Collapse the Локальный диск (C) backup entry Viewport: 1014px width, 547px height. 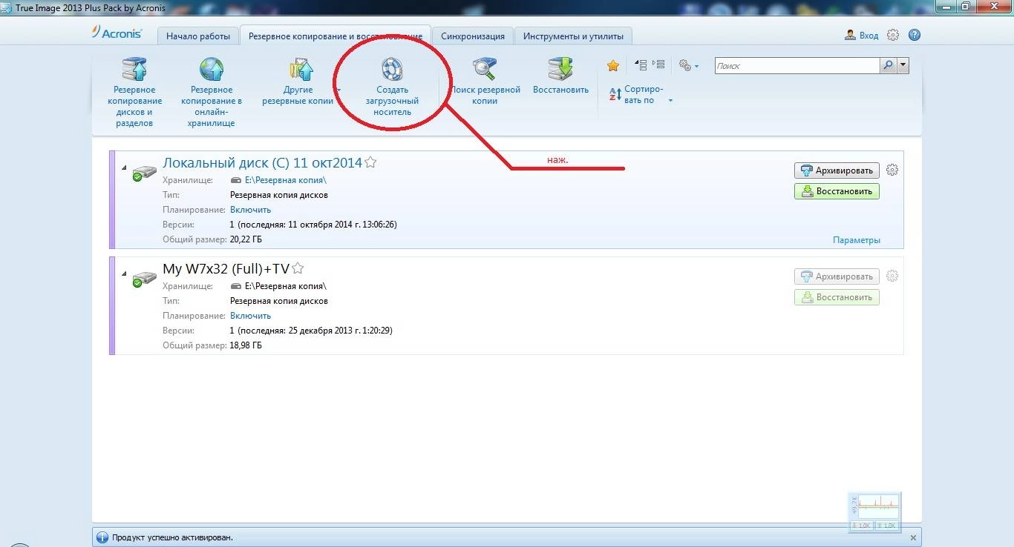click(x=124, y=168)
